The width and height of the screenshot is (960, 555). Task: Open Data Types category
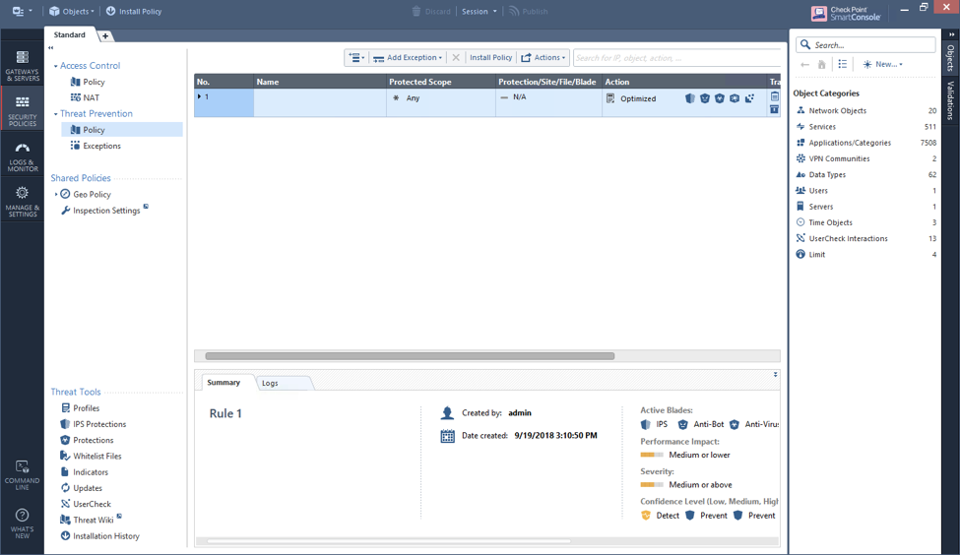pos(865,174)
